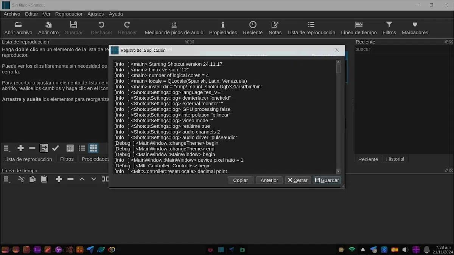Open the Ayuda menu
454x255 pixels.
click(116, 14)
